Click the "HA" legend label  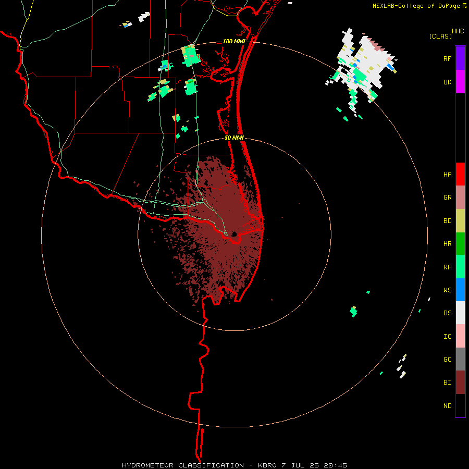(447, 175)
